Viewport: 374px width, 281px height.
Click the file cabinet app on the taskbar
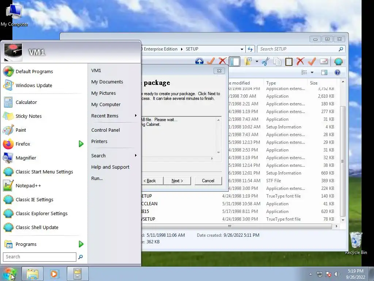tap(77, 274)
